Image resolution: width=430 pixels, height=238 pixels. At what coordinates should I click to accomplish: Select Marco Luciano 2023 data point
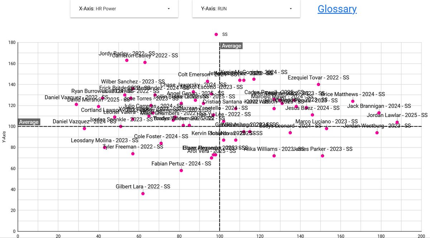coord(326,128)
